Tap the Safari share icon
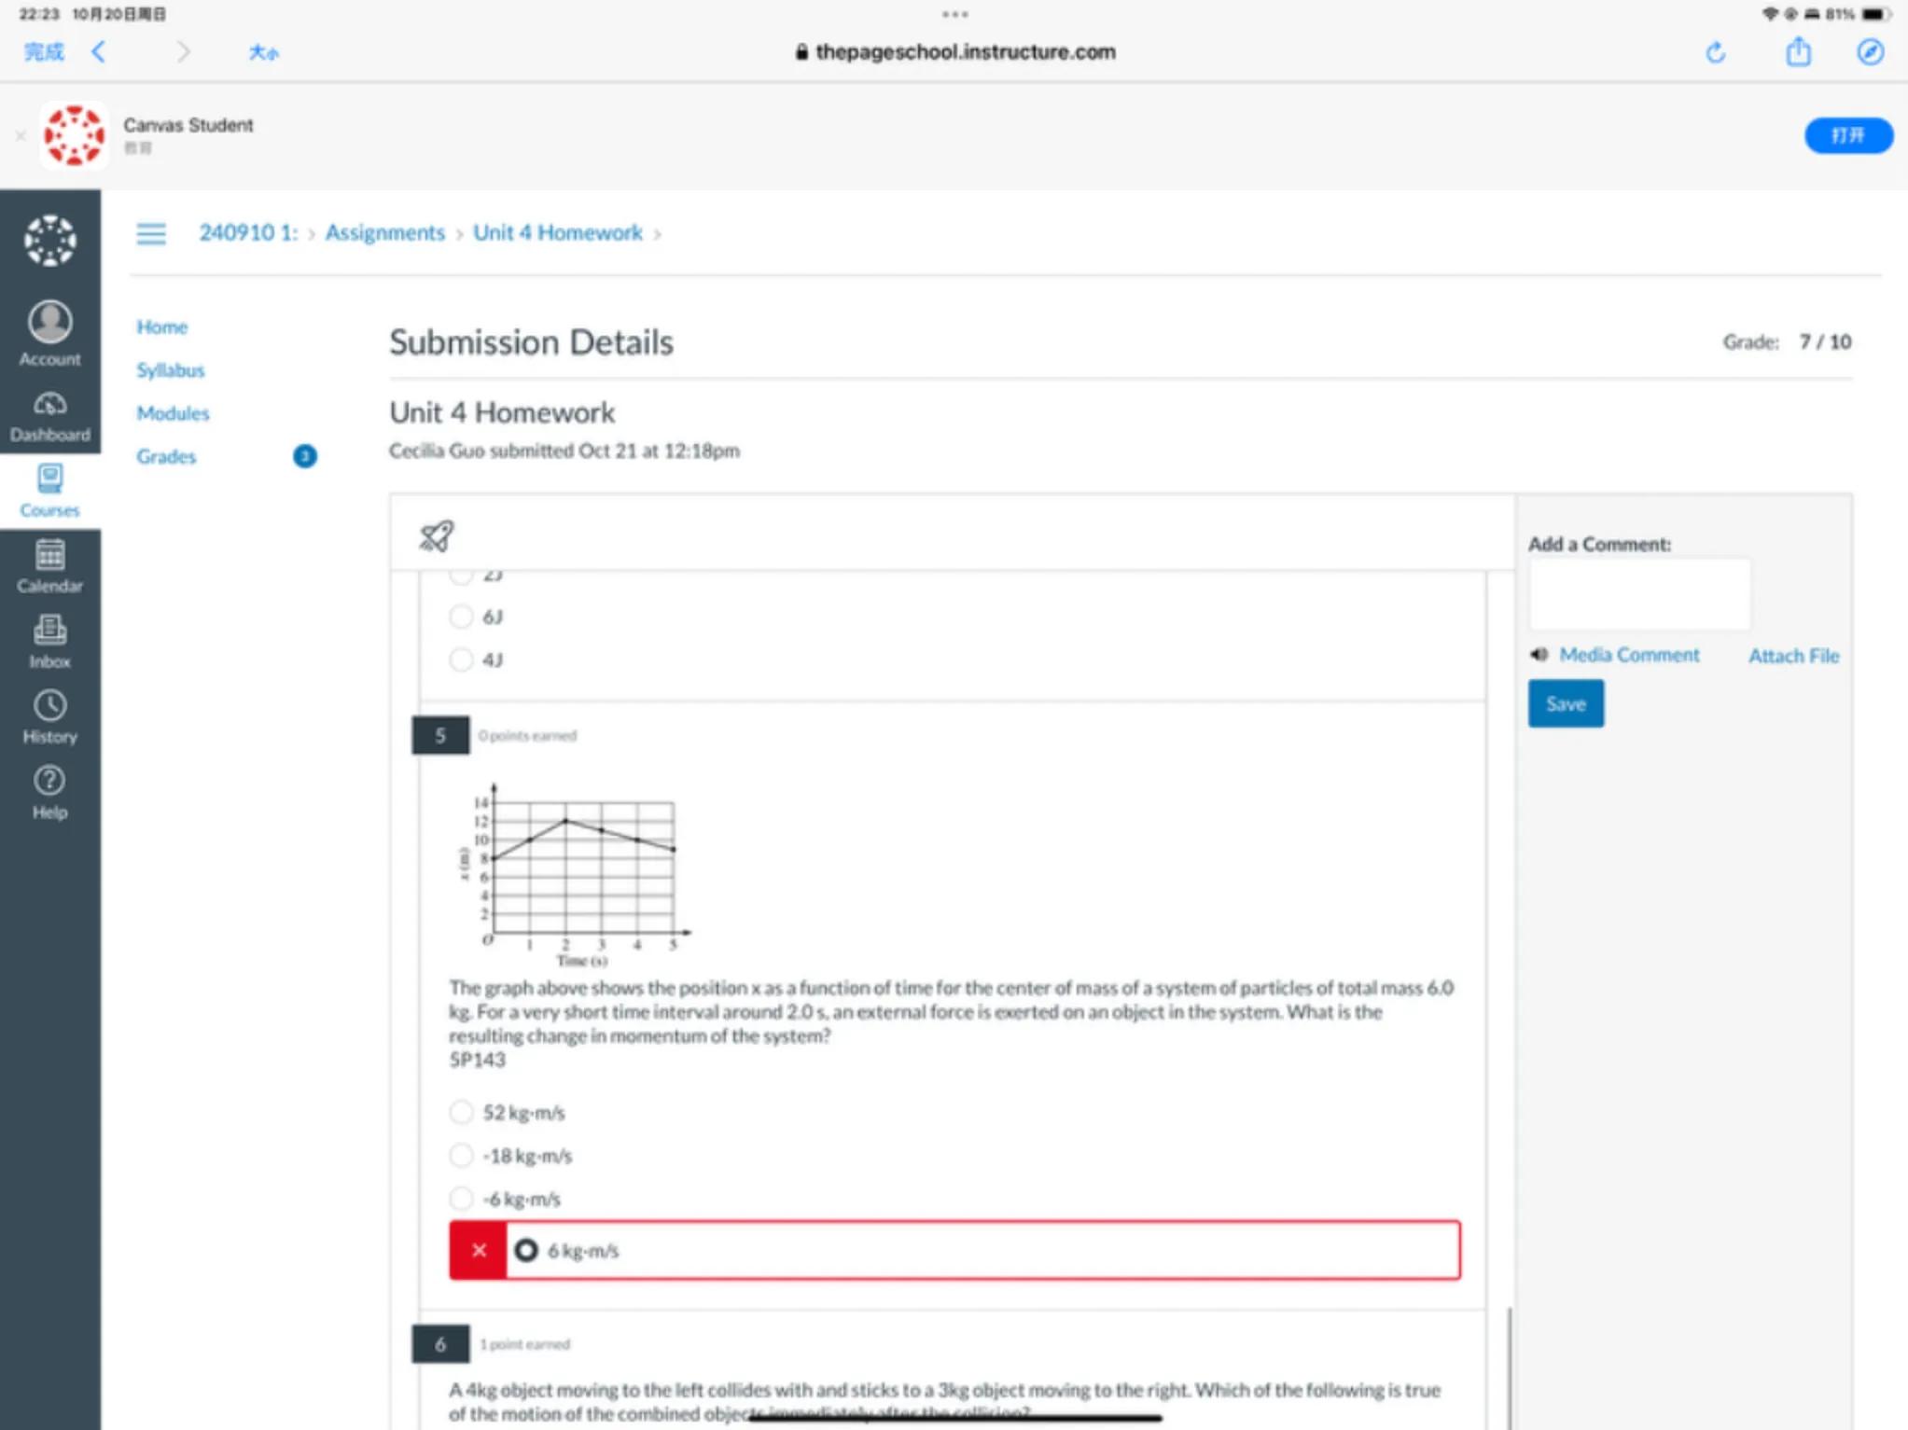Image resolution: width=1908 pixels, height=1430 pixels. pyautogui.click(x=1798, y=52)
